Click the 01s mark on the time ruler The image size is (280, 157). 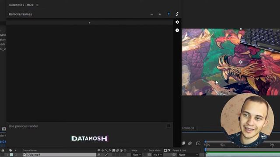click(x=223, y=144)
